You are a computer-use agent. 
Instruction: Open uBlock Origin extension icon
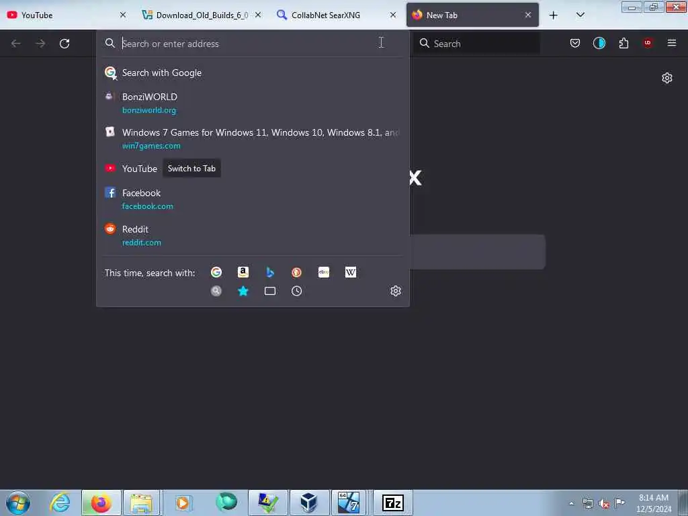(648, 43)
